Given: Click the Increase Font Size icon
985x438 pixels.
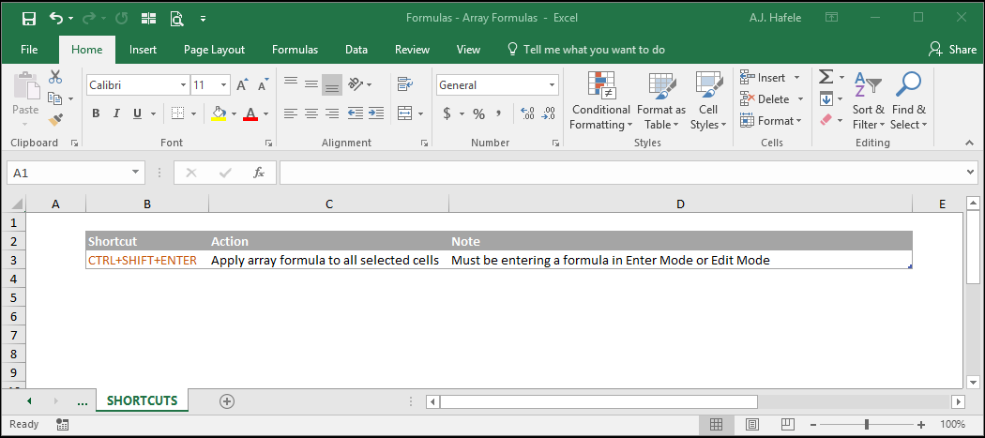Looking at the screenshot, I should coord(242,84).
